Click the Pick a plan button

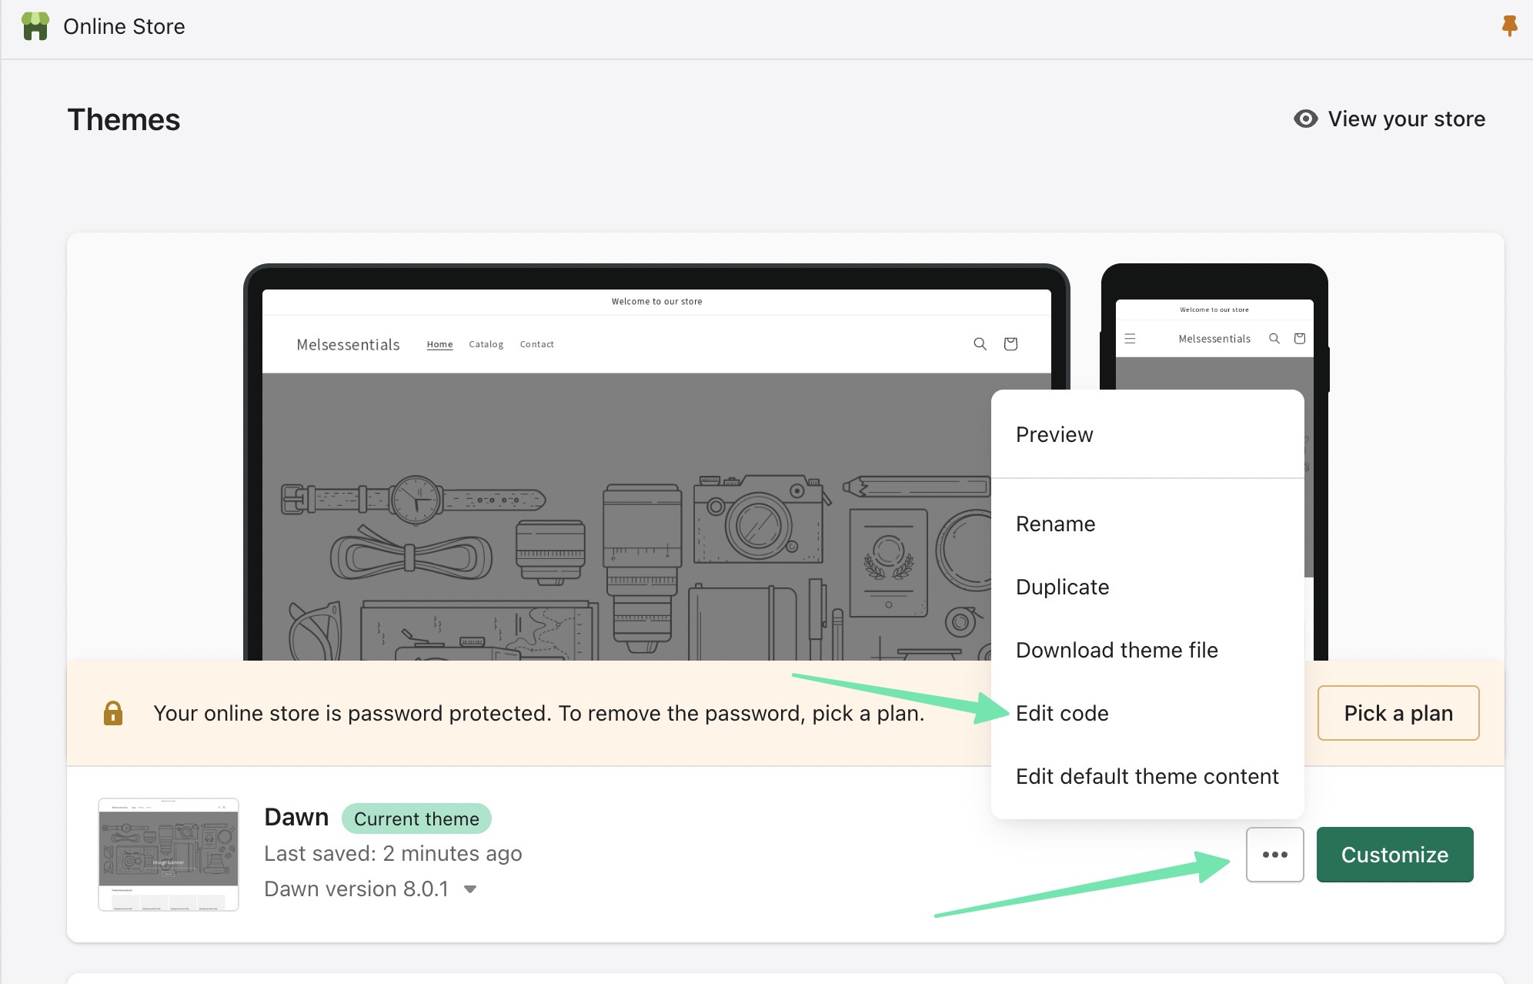(1398, 713)
